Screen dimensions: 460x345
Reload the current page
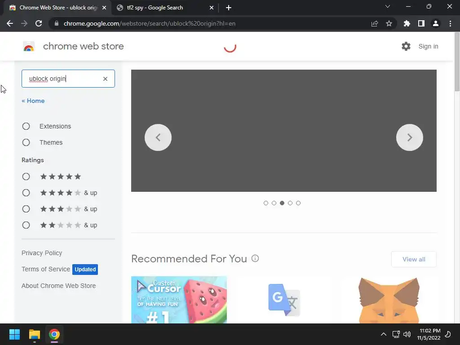39,23
